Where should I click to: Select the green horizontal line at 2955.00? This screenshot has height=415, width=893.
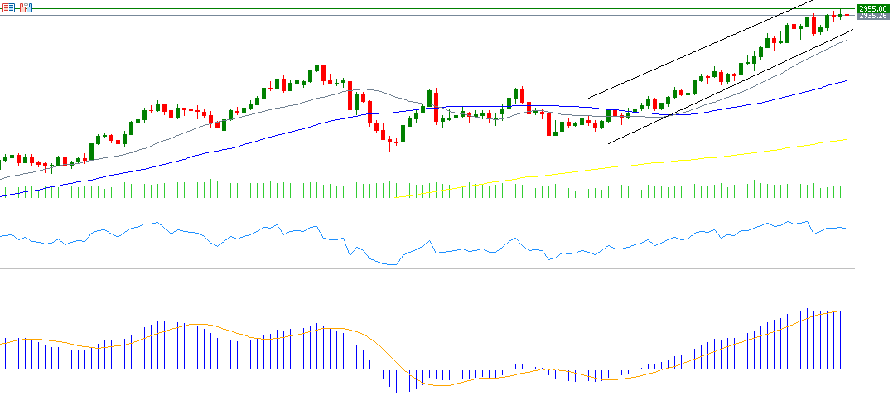(414, 9)
